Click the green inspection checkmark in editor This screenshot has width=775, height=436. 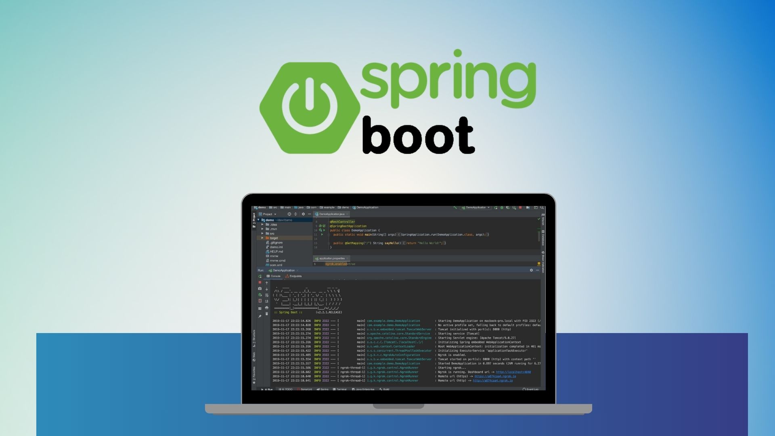click(538, 219)
